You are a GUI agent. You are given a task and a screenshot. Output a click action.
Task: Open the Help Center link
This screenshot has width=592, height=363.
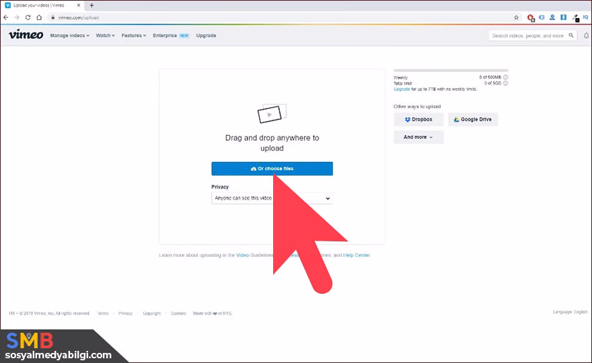pyautogui.click(x=357, y=255)
